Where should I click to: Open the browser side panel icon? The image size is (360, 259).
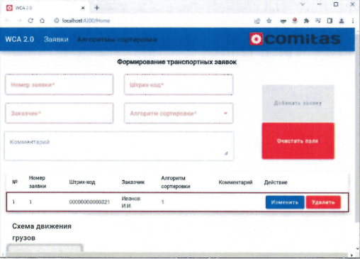pyautogui.click(x=330, y=21)
